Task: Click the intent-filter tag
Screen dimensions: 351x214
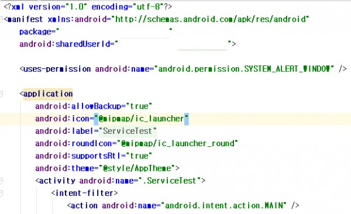Action: pos(84,193)
